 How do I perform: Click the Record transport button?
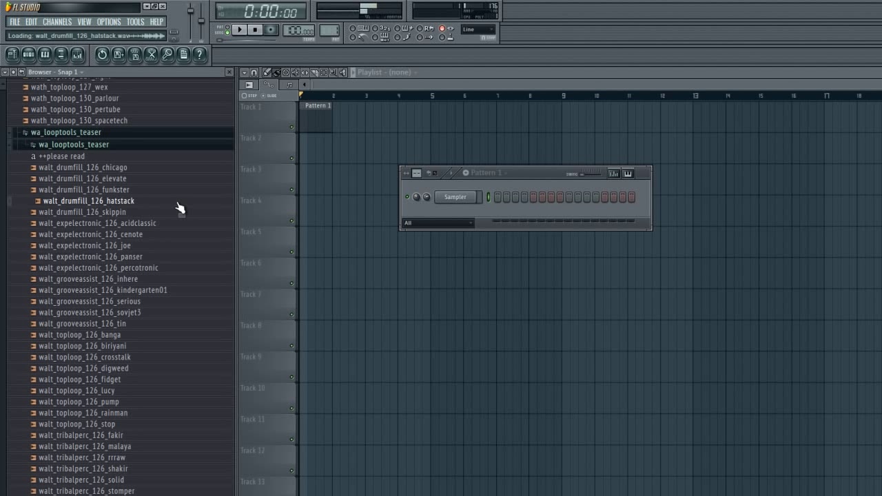pyautogui.click(x=271, y=30)
